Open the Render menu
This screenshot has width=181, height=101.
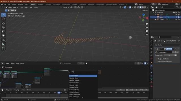pyautogui.click(x=14, y=4)
